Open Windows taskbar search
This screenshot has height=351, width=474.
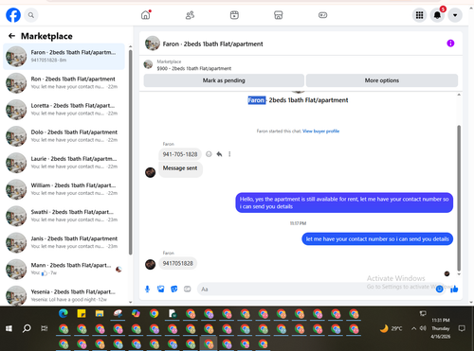27,328
